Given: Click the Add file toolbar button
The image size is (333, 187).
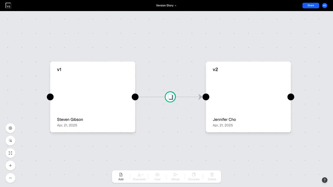Looking at the screenshot, I should coord(121,177).
